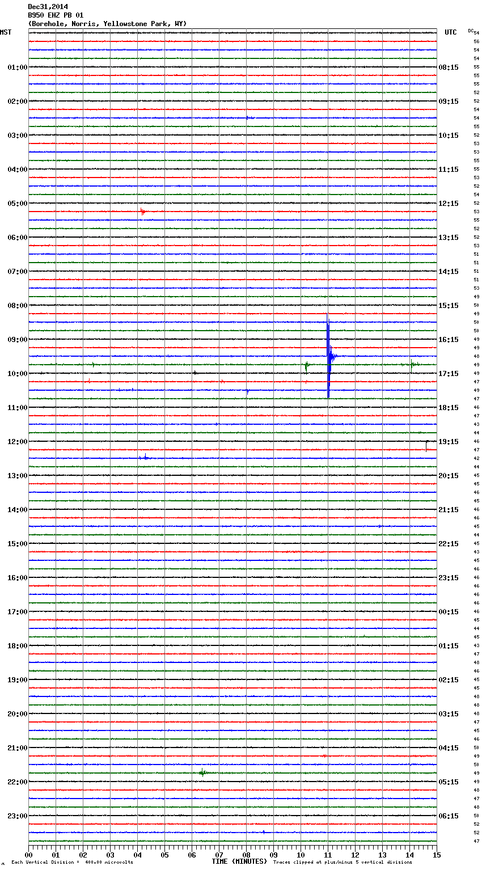The height and width of the screenshot is (870, 482).
Task: Click the TIME (MINUTES) axis title
Action: (x=239, y=861)
